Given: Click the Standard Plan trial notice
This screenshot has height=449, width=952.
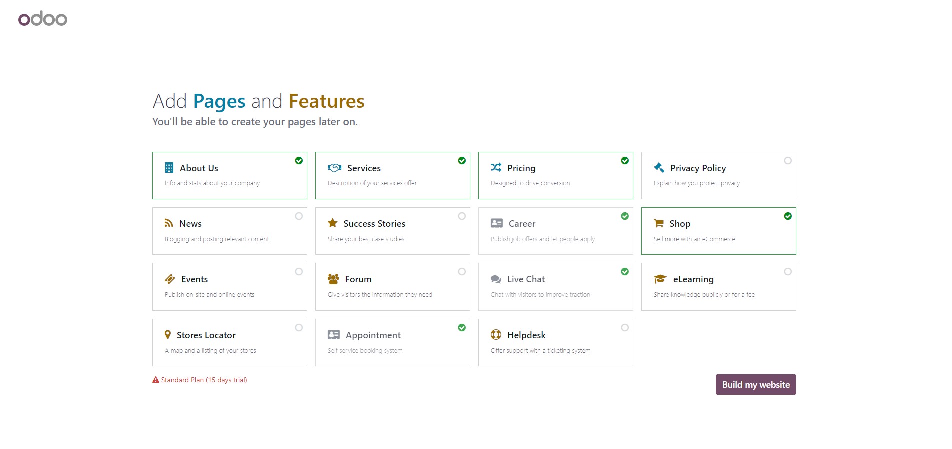Looking at the screenshot, I should [x=200, y=380].
